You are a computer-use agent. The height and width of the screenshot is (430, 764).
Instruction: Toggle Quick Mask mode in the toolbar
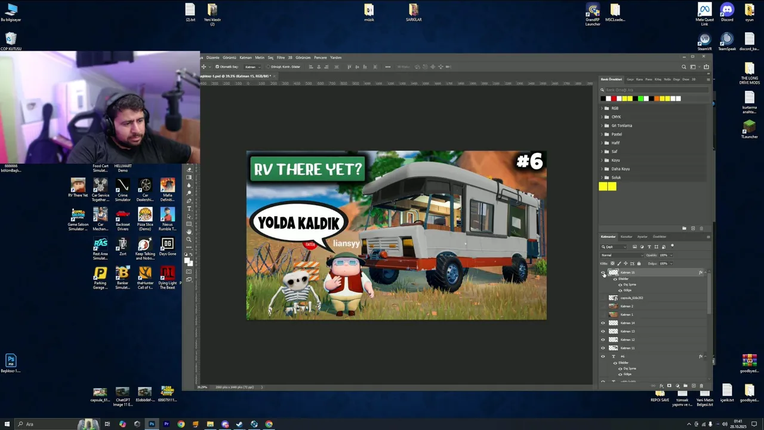[189, 272]
